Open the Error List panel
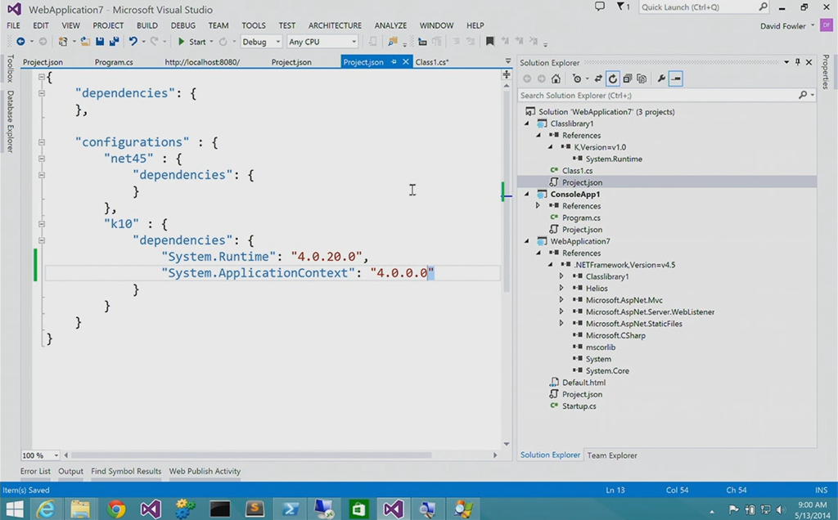Viewport: 838px width, 520px height. coord(35,471)
